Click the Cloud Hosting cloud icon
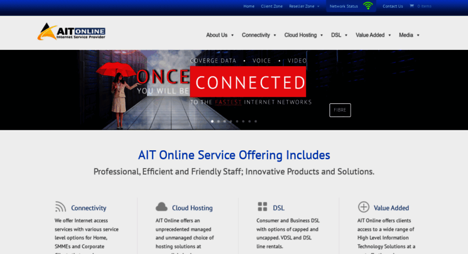 (x=161, y=207)
